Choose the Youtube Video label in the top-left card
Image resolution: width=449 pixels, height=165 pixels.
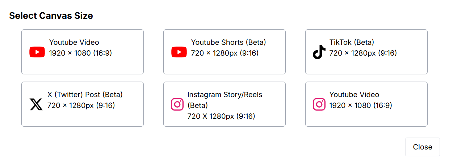tap(74, 42)
